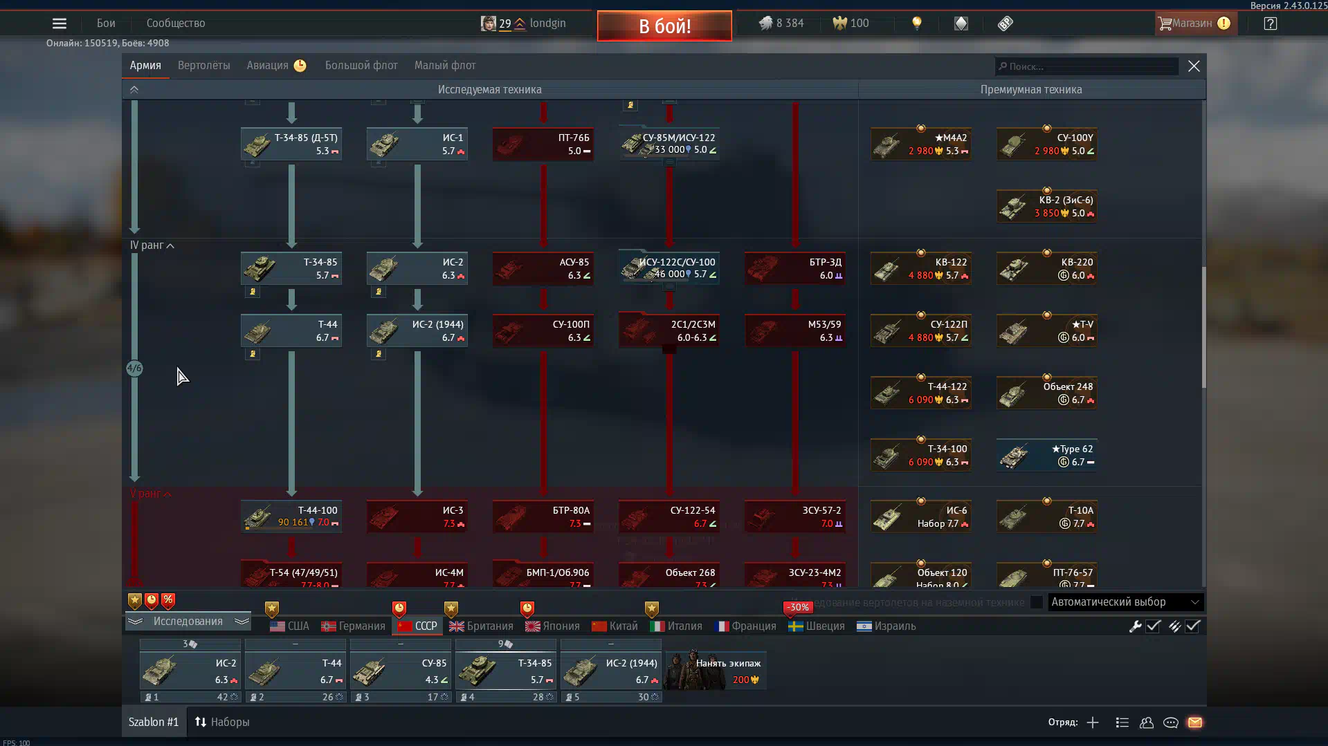Open the help question mark icon
Image resolution: width=1328 pixels, height=746 pixels.
pyautogui.click(x=1271, y=24)
